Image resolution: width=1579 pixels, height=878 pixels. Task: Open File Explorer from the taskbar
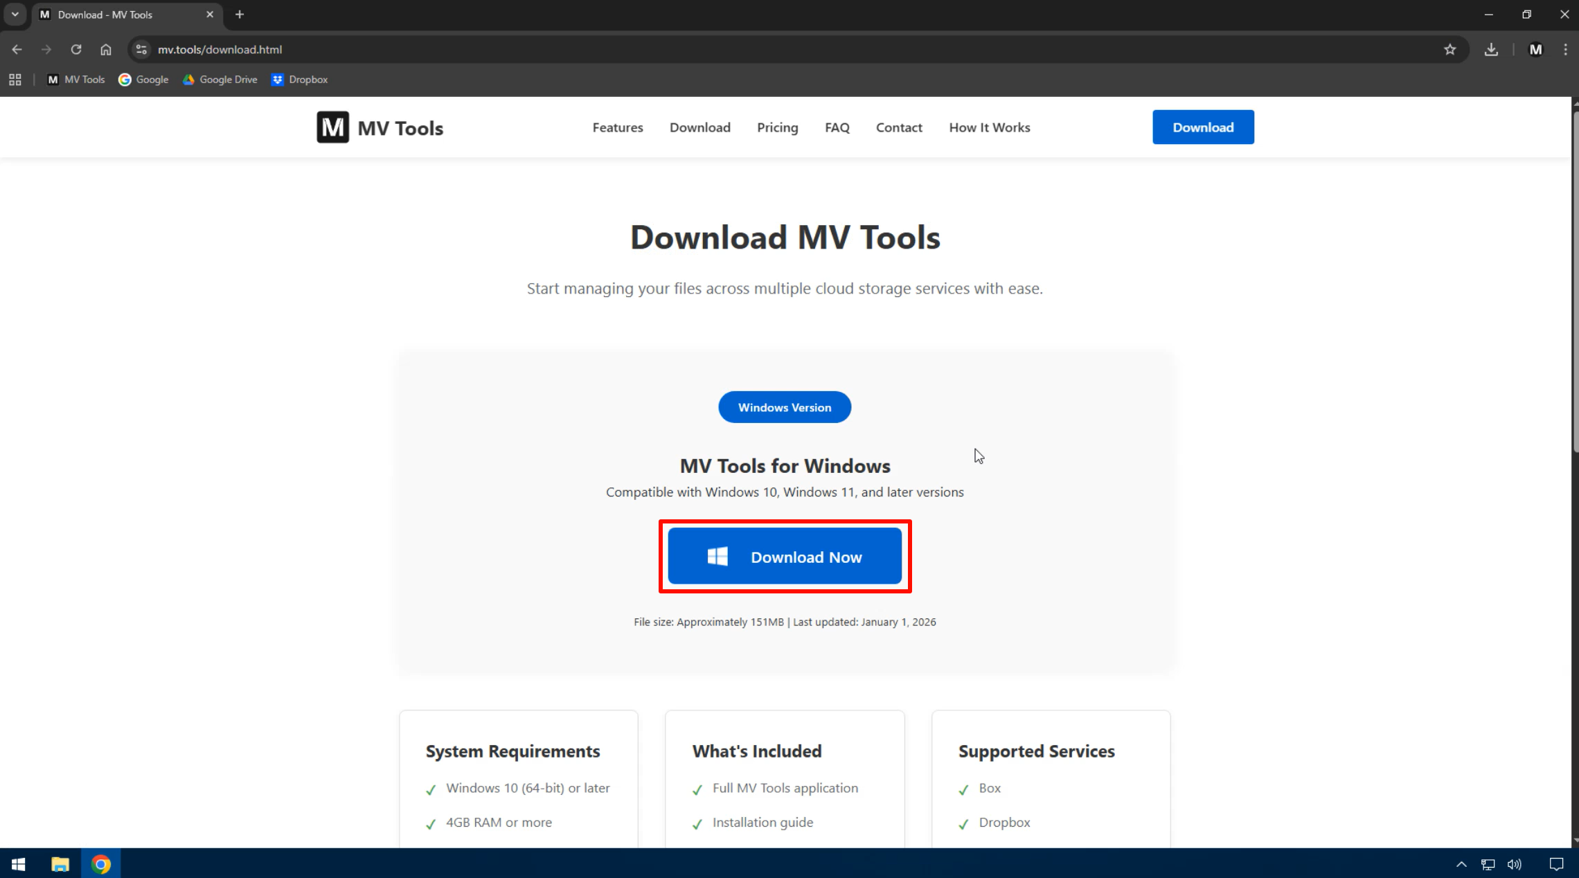click(x=59, y=864)
